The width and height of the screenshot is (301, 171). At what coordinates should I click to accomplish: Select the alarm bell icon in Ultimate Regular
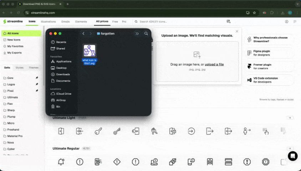pos(61,162)
